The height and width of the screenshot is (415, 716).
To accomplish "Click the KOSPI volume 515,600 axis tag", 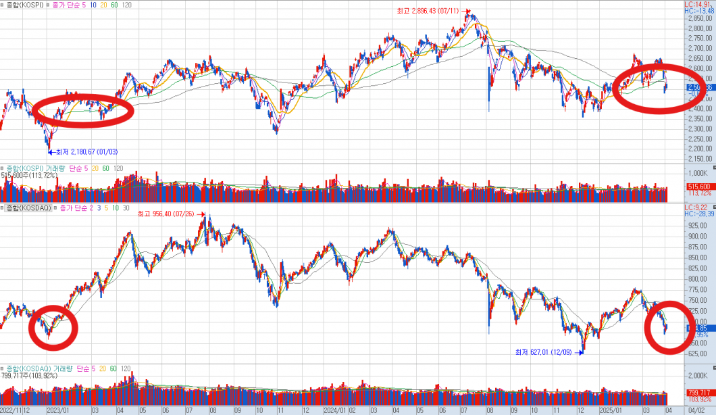I will click(x=700, y=187).
